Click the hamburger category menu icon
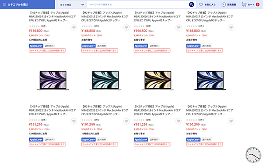The width and height of the screenshot is (263, 164). pyautogui.click(x=4, y=4)
